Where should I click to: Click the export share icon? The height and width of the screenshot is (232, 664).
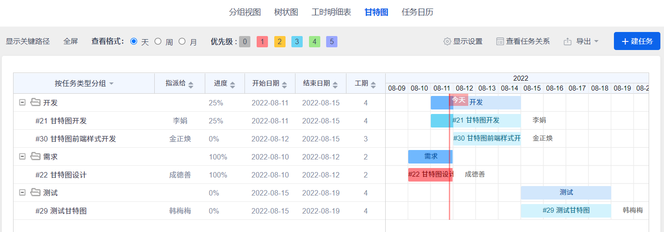pos(567,41)
